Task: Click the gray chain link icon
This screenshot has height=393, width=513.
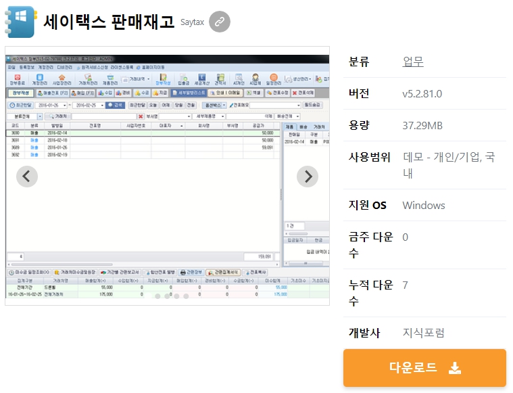Action: click(220, 22)
